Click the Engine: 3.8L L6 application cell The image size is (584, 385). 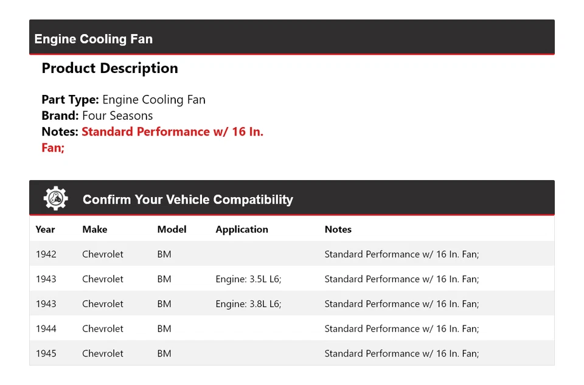tap(248, 304)
